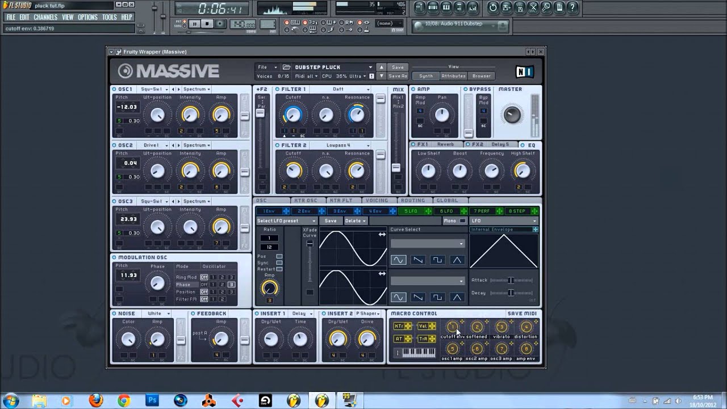Click the AT macro modulation handle

tap(408, 339)
